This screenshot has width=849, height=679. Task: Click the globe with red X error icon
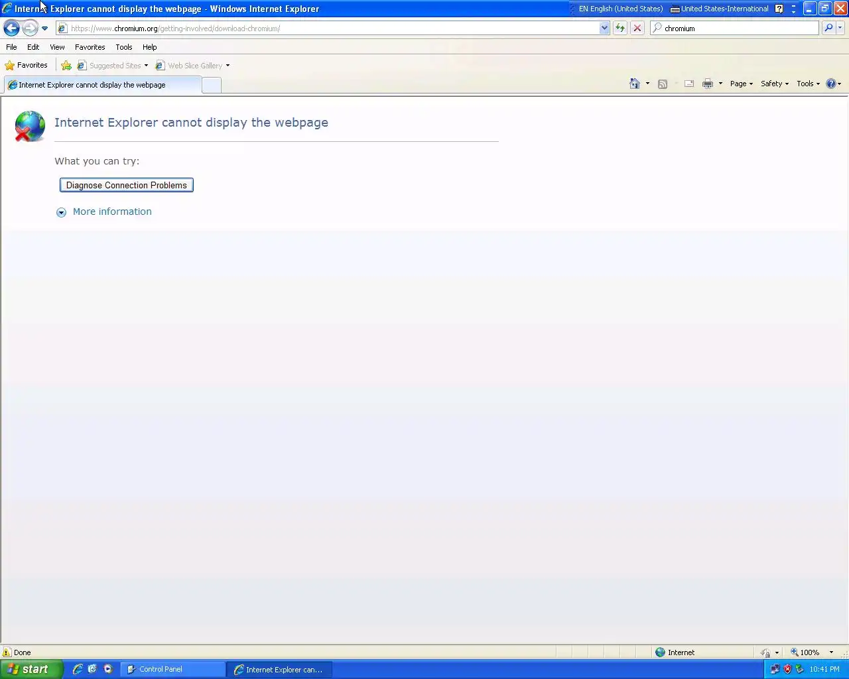(x=30, y=126)
